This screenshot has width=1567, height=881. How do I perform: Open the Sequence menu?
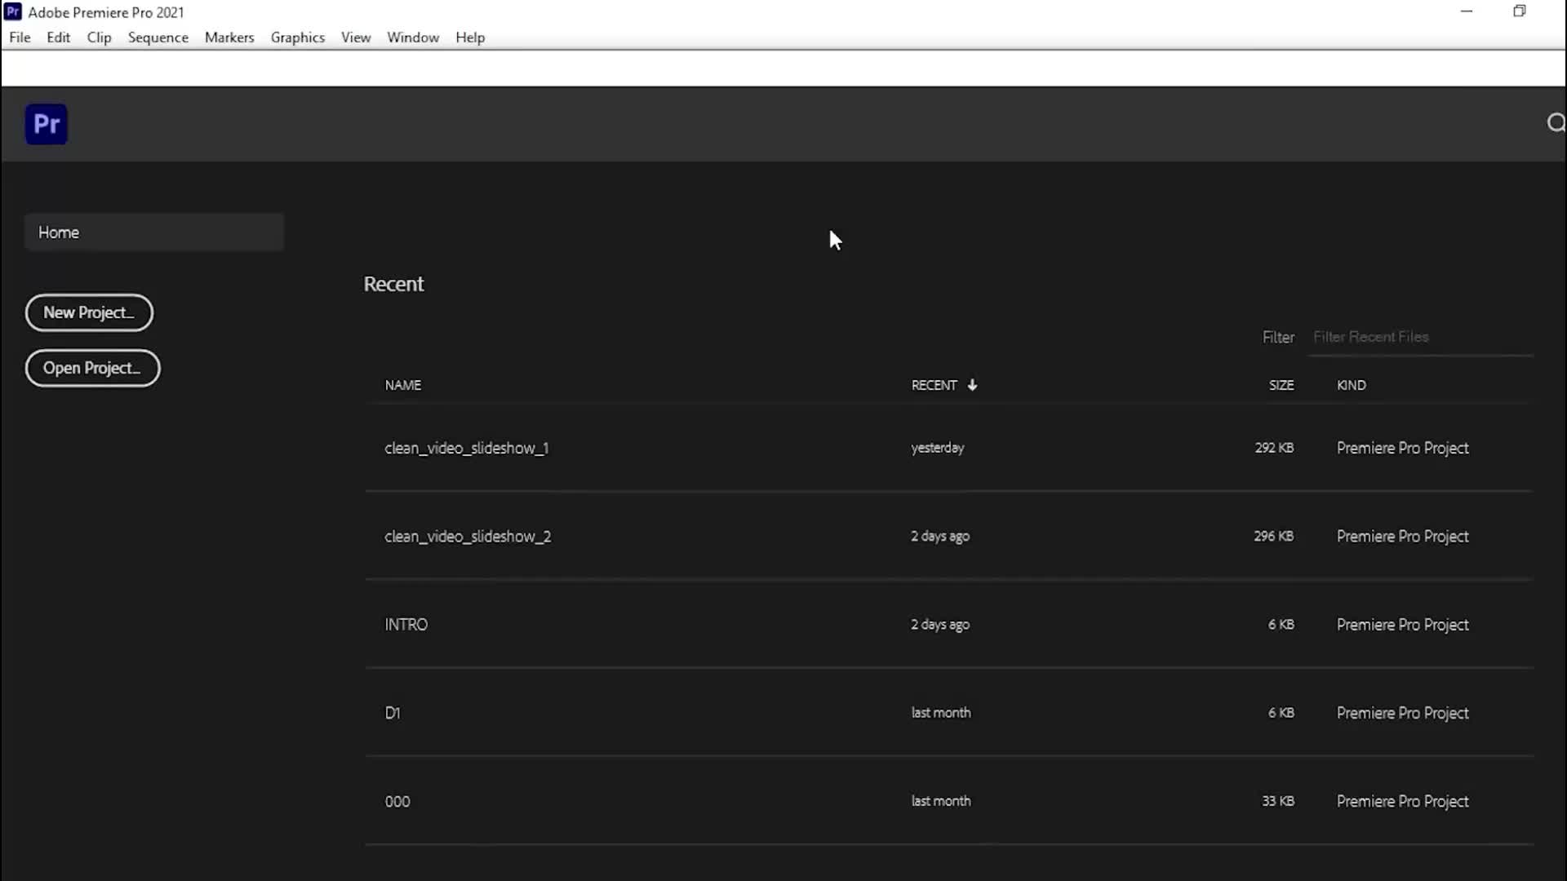click(x=158, y=38)
